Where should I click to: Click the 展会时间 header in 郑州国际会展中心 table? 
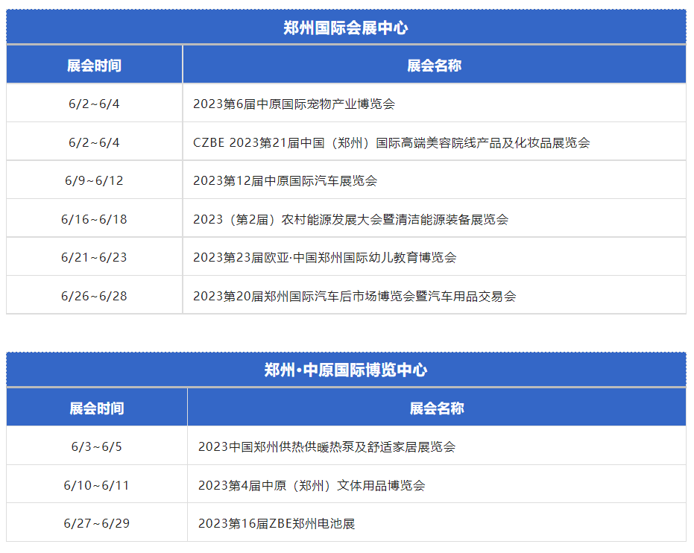[x=94, y=66]
